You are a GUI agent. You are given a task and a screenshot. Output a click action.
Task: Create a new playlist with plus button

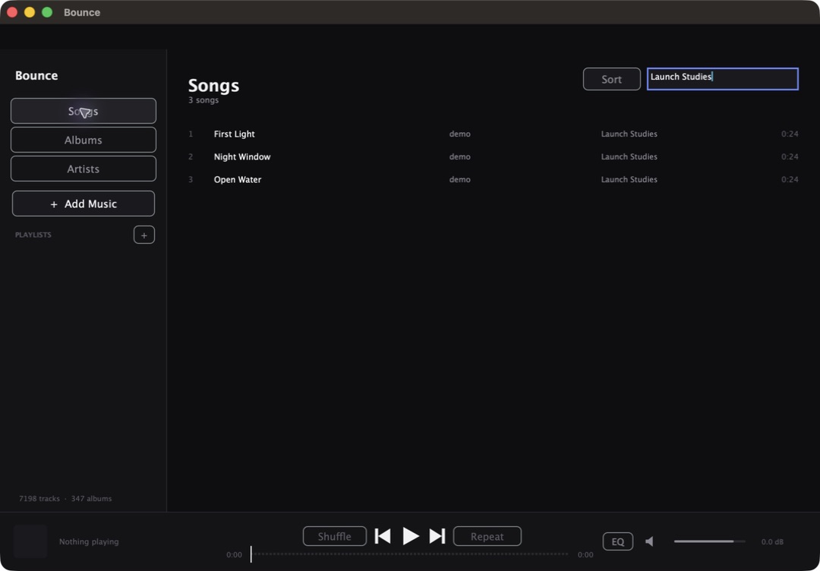[144, 235]
